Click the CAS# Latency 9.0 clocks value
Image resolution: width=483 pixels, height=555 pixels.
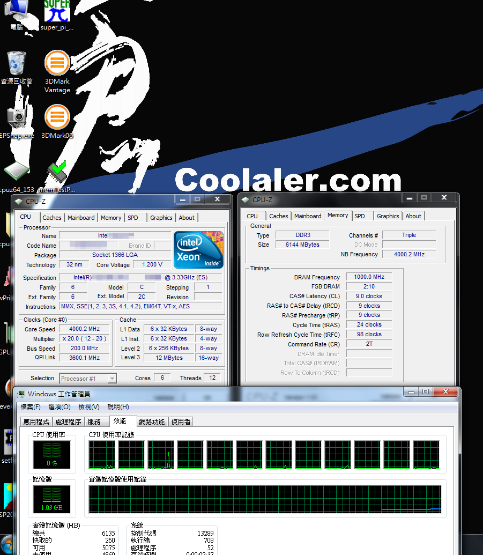pos(369,296)
